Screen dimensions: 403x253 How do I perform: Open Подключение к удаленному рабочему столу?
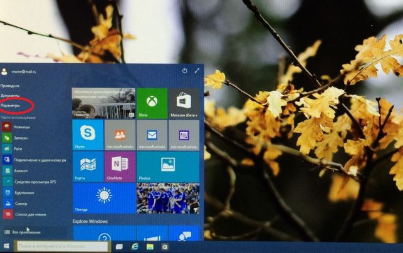[x=34, y=160]
